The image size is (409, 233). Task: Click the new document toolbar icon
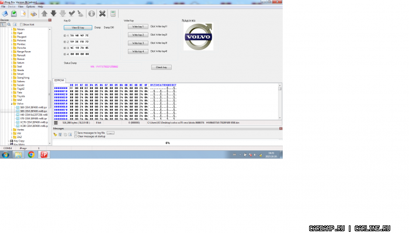coord(23,13)
